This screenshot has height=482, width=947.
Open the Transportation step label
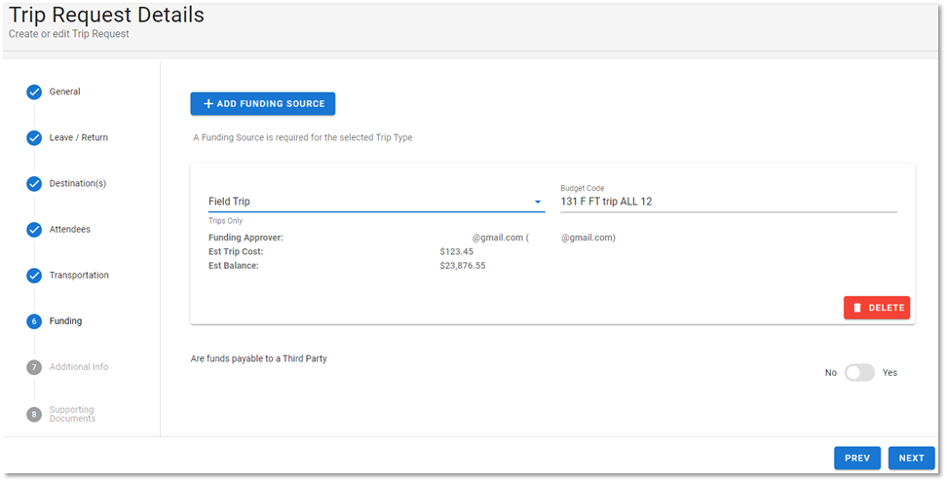[79, 276]
